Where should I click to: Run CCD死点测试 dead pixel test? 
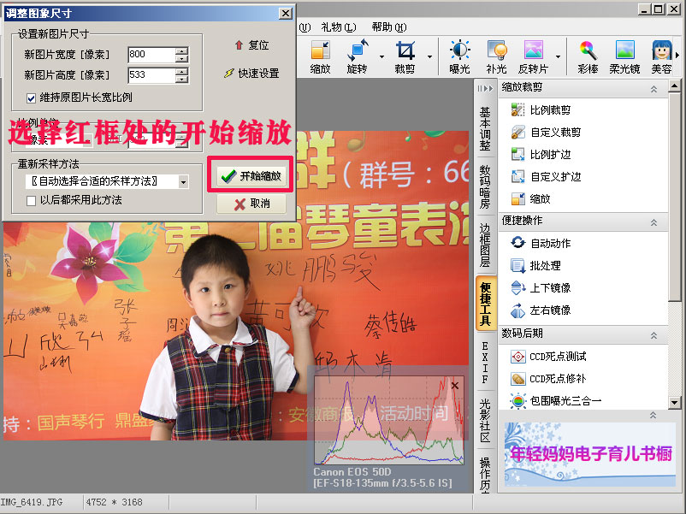(548, 357)
